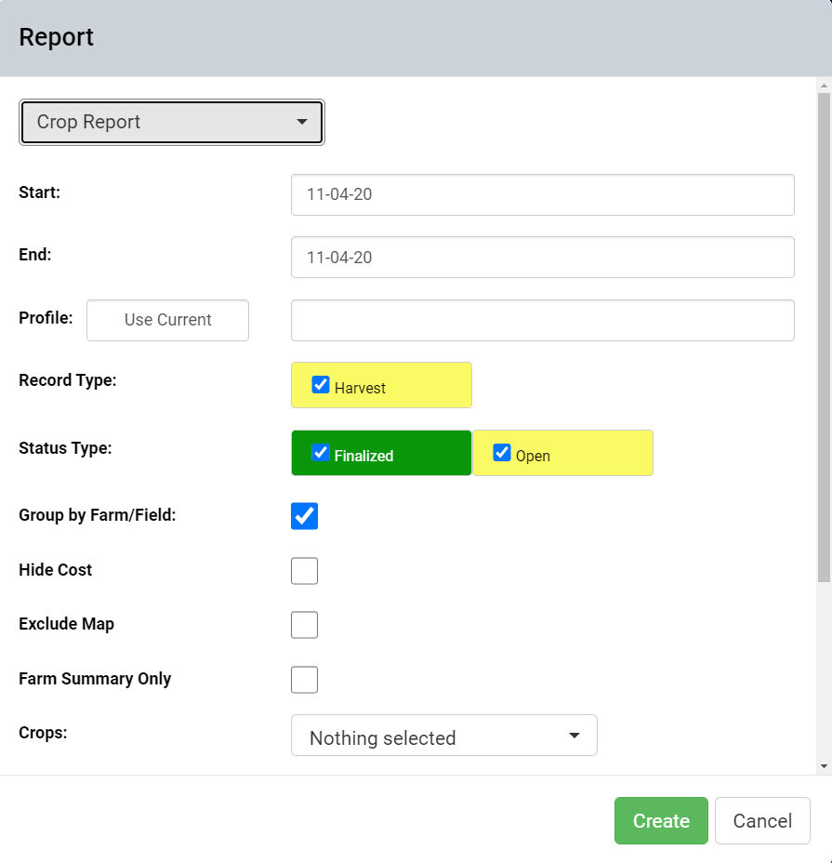Click the caret arrow on Crops dropdown
Image resolution: width=832 pixels, height=863 pixels.
(574, 736)
